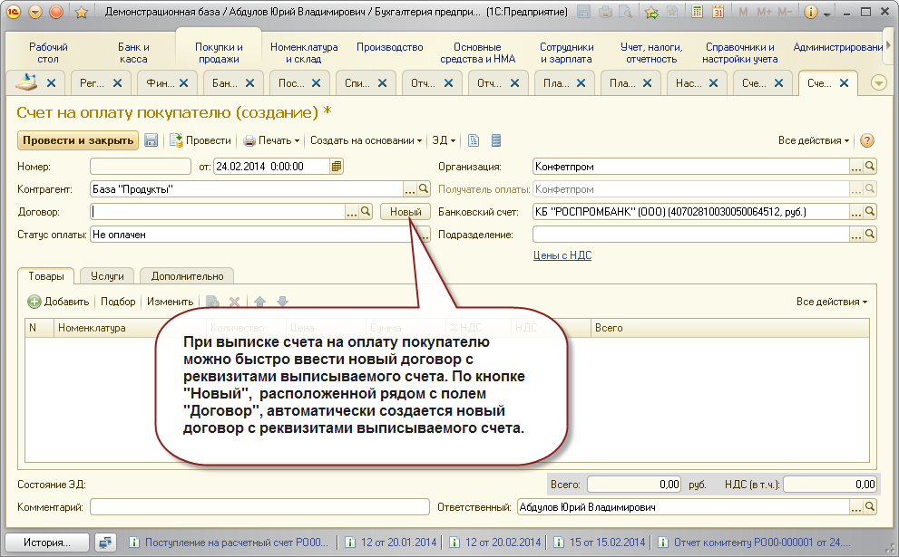Open the ЭД dropdown menu
This screenshot has width=899, height=557.
(444, 140)
